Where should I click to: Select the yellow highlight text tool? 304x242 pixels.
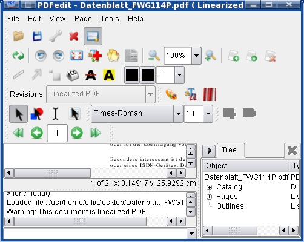109,75
